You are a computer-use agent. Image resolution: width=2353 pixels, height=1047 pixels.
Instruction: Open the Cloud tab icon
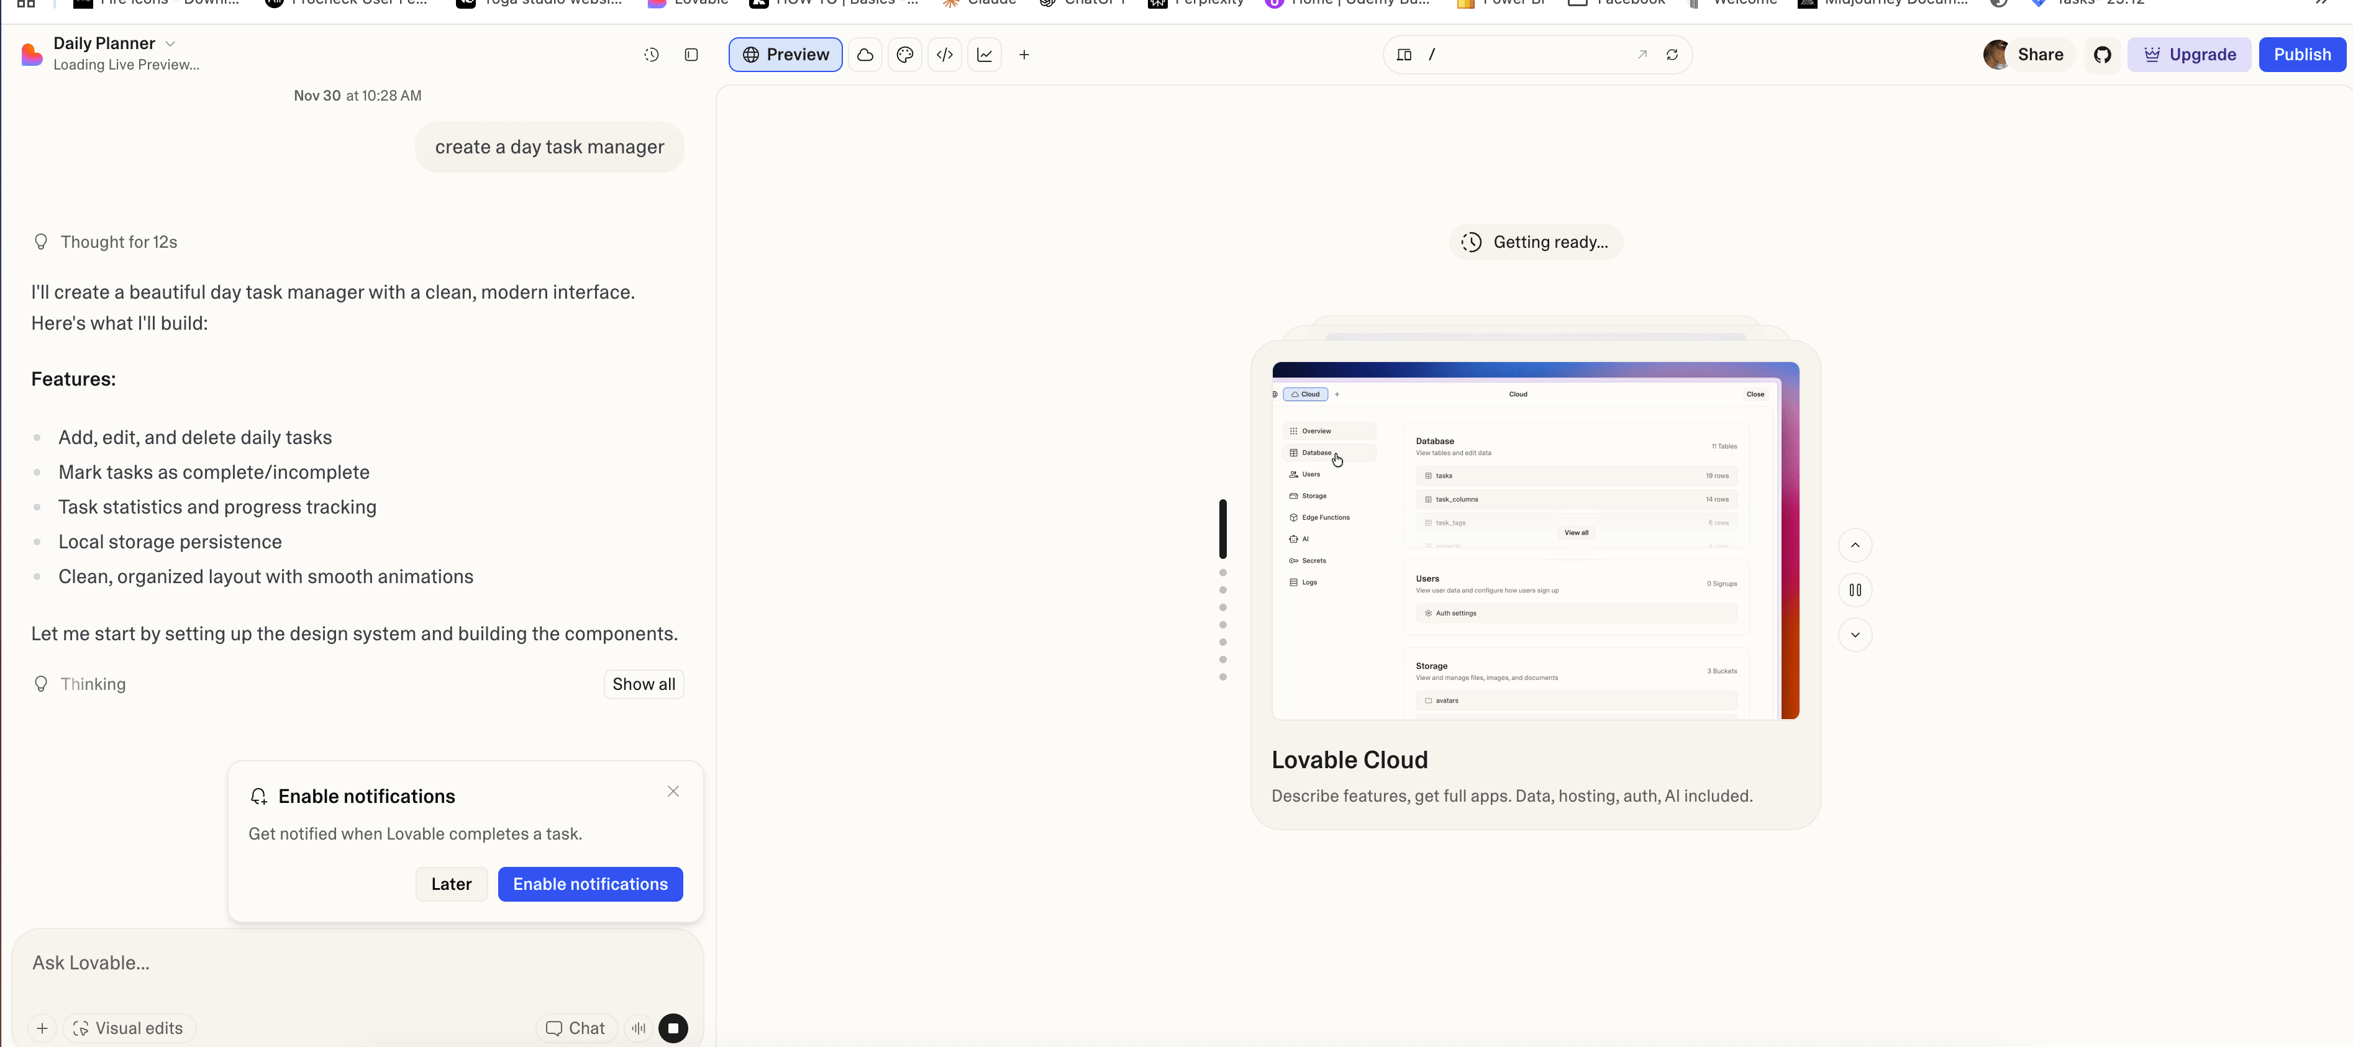pos(865,55)
